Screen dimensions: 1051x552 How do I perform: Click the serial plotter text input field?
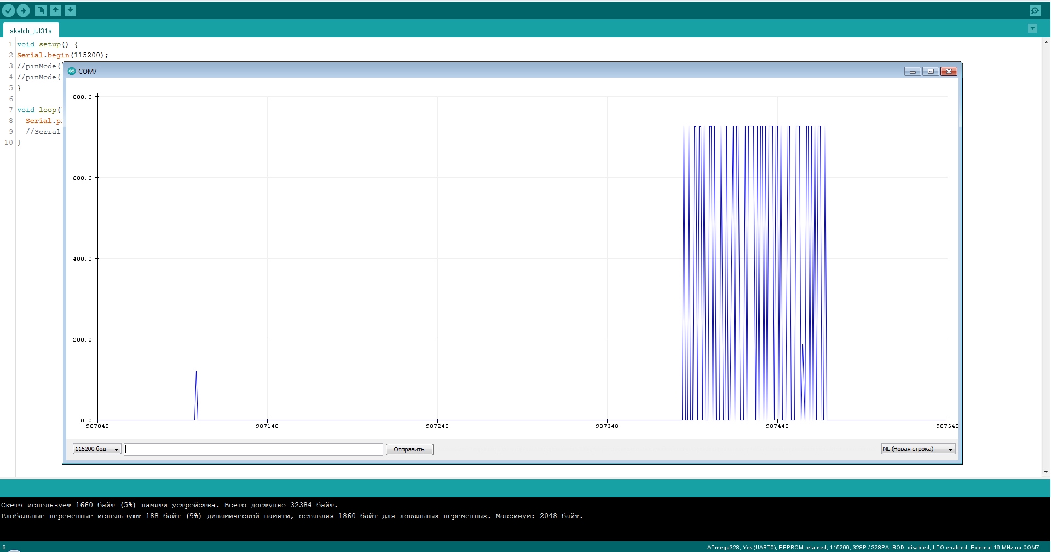(253, 449)
